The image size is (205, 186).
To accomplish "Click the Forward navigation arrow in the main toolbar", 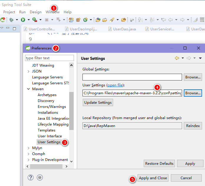I will point(182,20).
